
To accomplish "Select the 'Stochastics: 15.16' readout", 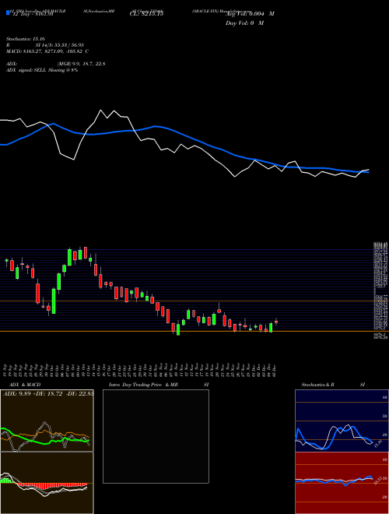I will [x=24, y=39].
